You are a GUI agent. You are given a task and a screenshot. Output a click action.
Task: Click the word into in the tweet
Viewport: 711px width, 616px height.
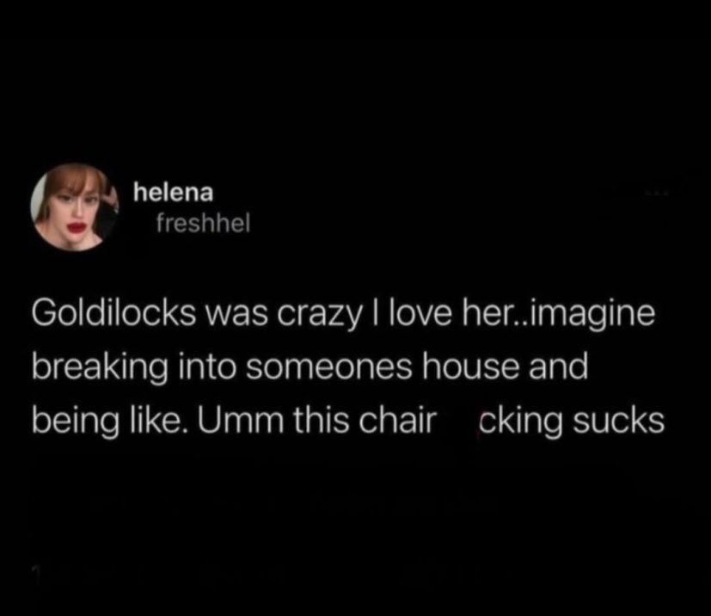click(x=207, y=367)
